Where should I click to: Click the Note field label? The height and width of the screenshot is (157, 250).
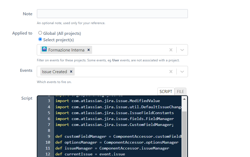pyautogui.click(x=28, y=14)
